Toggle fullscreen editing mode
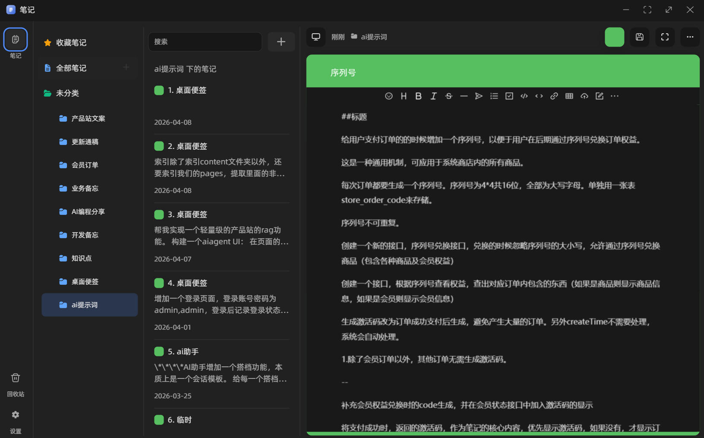 pyautogui.click(x=665, y=37)
